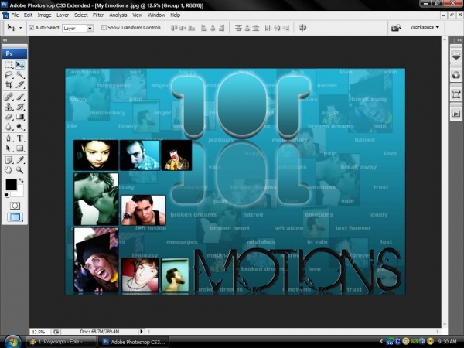Select the Blur tool
The height and width of the screenshot is (348, 464).
9,127
